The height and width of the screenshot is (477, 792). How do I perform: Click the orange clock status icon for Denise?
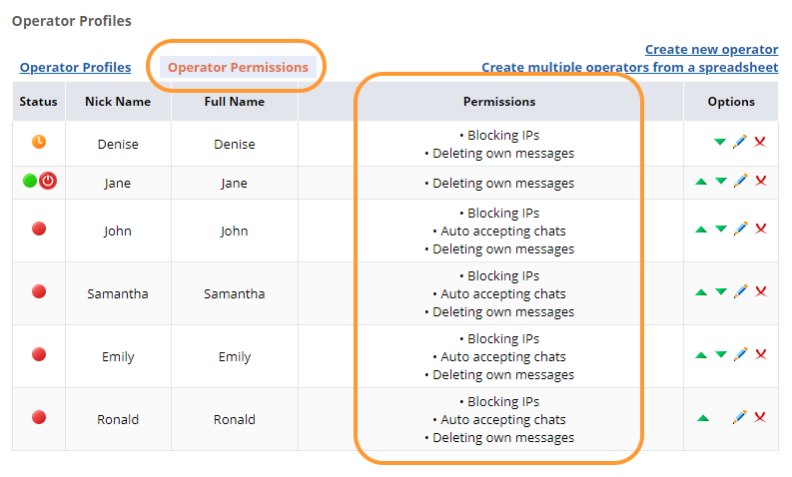tap(39, 142)
